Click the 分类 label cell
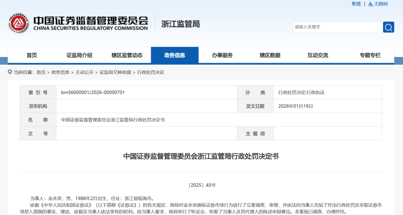Viewport: 403px width, 215px height. (255, 93)
